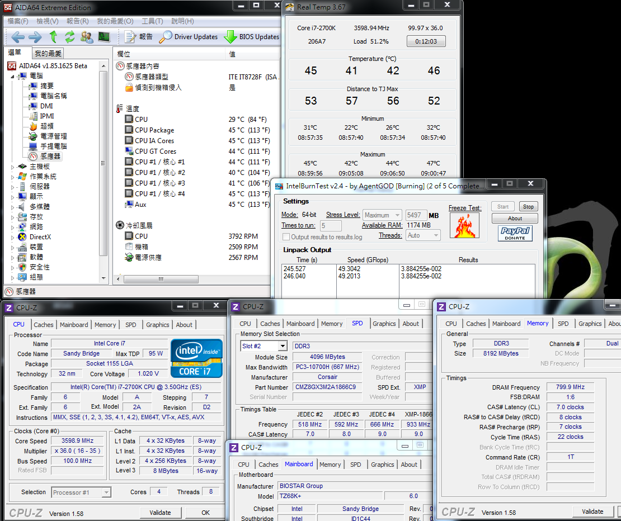This screenshot has height=521, width=621.
Task: Click the Times to run input field
Action: coord(331,225)
